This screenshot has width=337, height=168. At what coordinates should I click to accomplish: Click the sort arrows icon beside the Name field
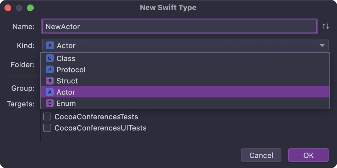(x=326, y=26)
